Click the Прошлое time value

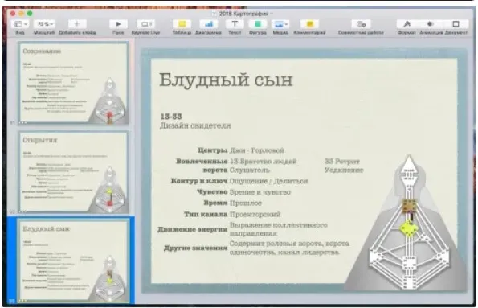point(246,203)
